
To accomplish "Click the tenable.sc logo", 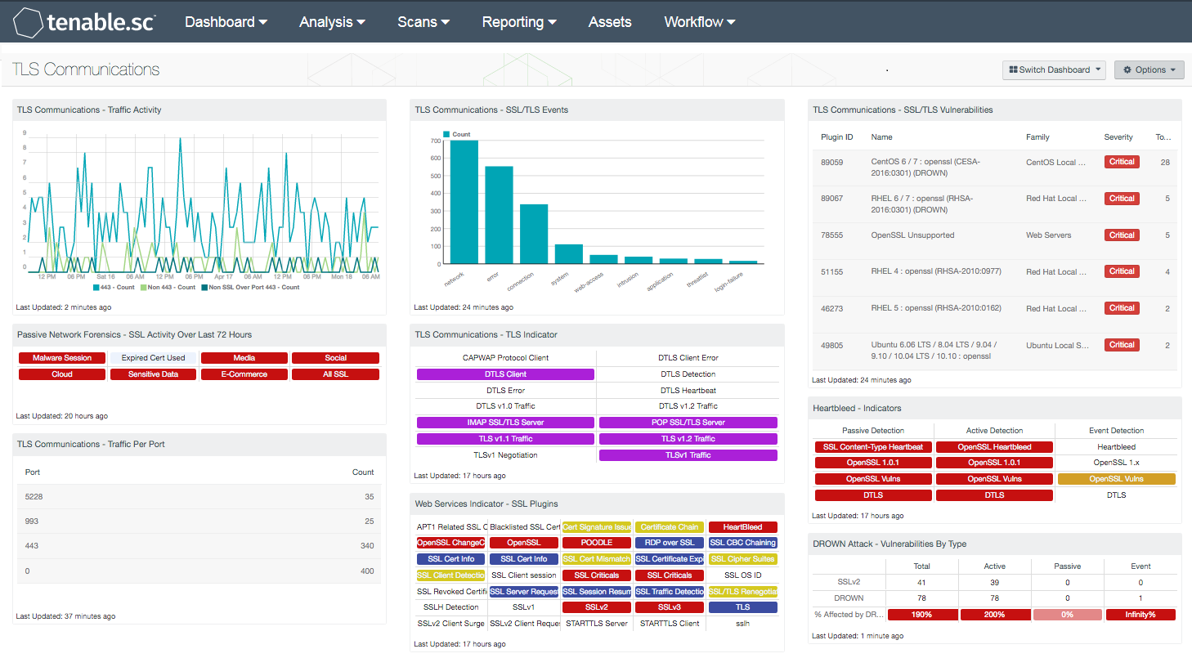I will coord(84,22).
